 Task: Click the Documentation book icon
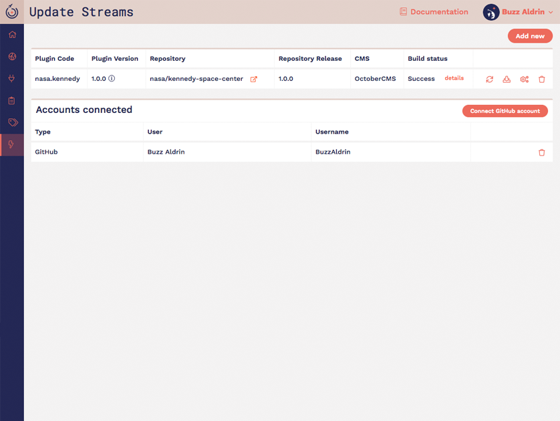(x=403, y=12)
